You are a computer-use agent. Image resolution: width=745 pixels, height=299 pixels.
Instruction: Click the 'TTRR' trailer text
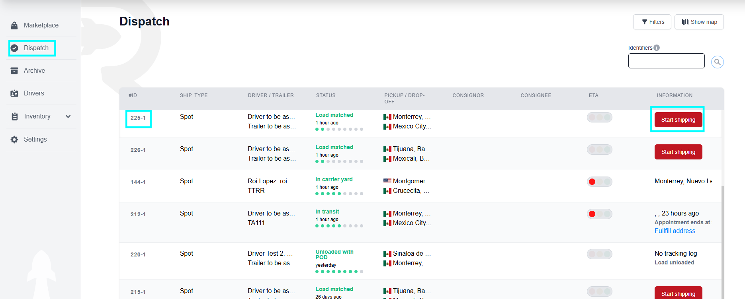click(x=256, y=191)
